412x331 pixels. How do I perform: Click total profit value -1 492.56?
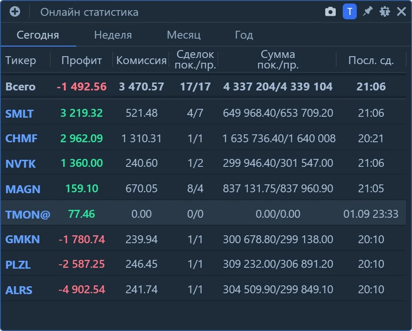pyautogui.click(x=82, y=86)
